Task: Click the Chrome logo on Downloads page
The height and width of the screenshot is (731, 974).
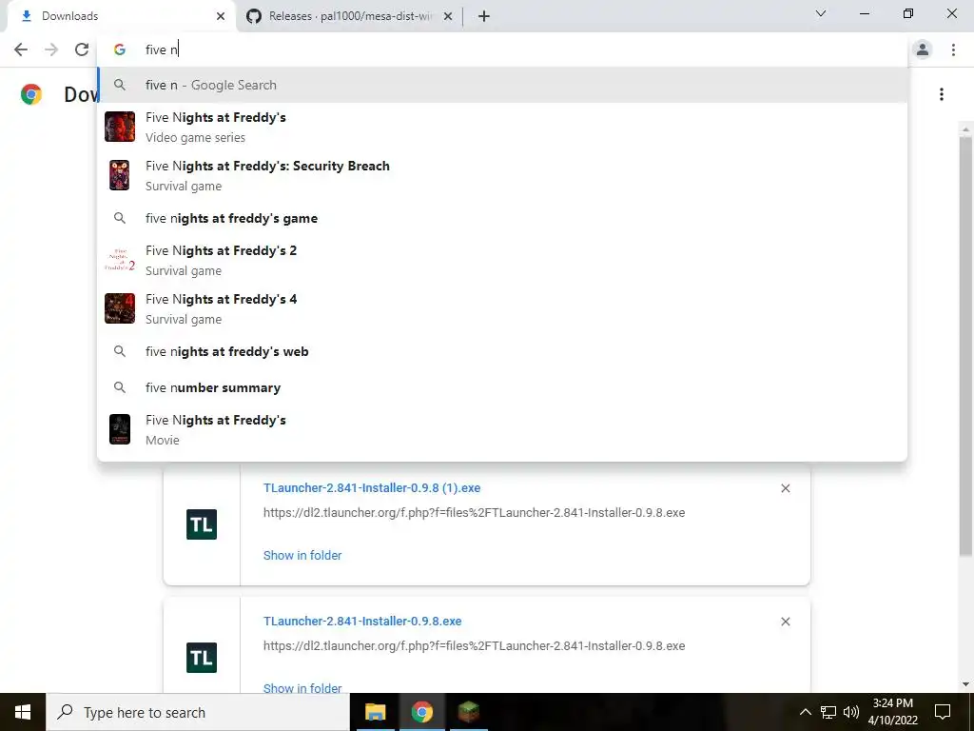Action: 31,94
